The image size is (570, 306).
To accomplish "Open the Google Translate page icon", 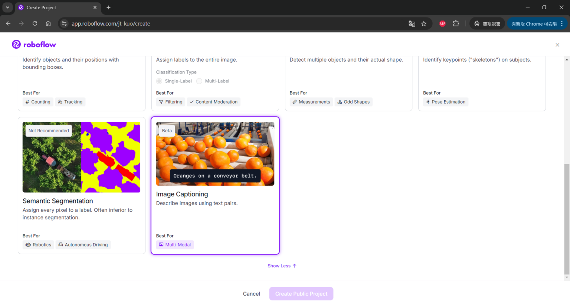I will pos(412,24).
